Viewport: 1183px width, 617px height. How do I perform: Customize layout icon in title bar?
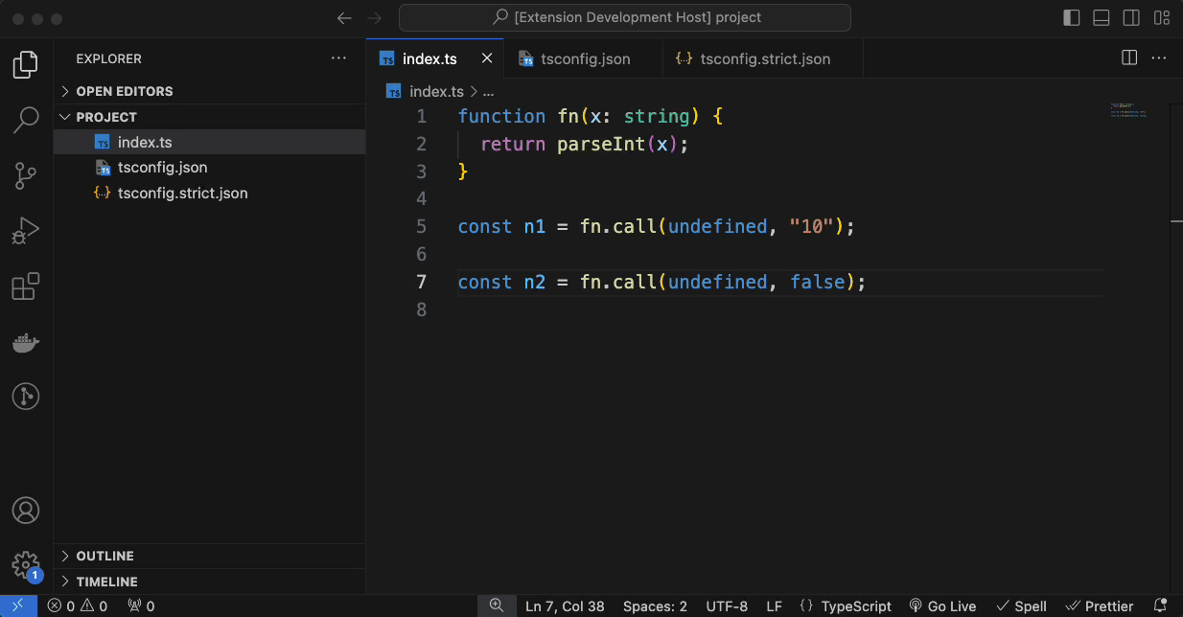pos(1162,18)
